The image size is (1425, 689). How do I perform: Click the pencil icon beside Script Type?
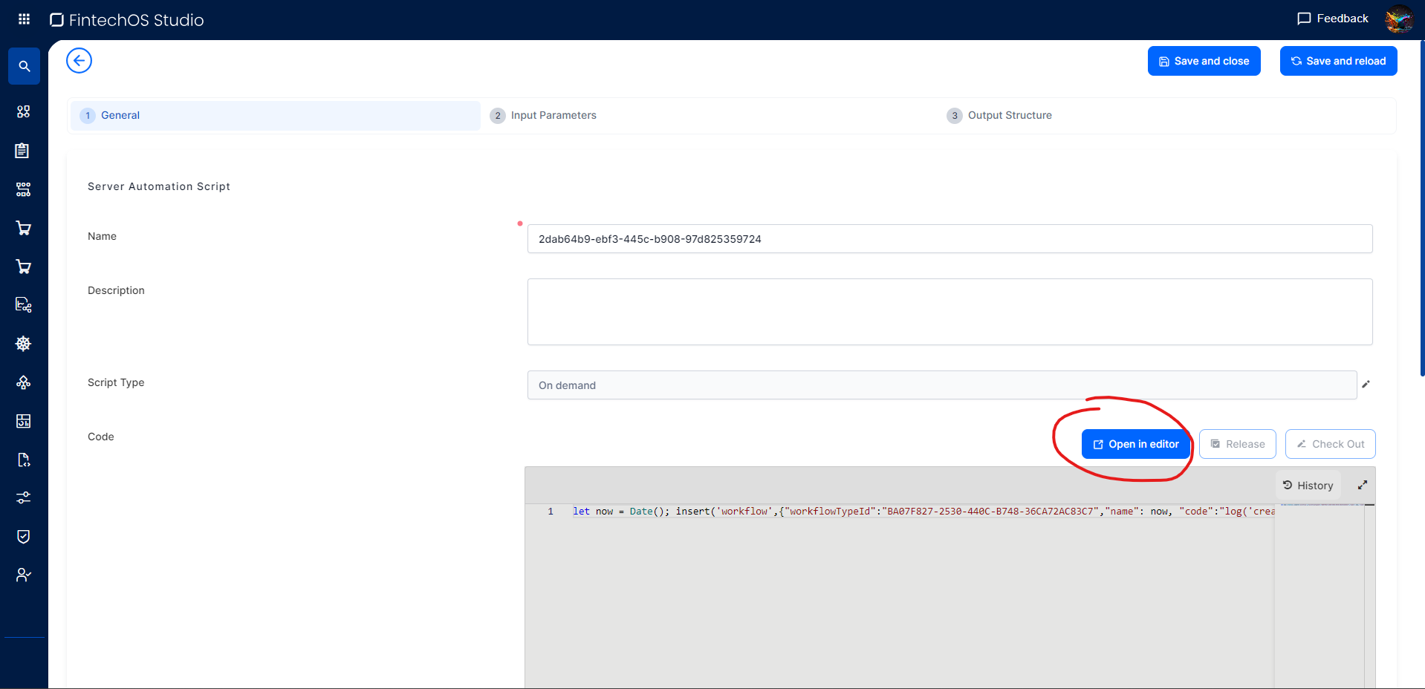1366,385
